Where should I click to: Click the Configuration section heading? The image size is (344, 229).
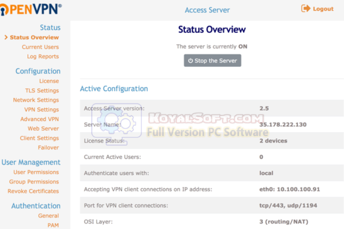(38, 71)
